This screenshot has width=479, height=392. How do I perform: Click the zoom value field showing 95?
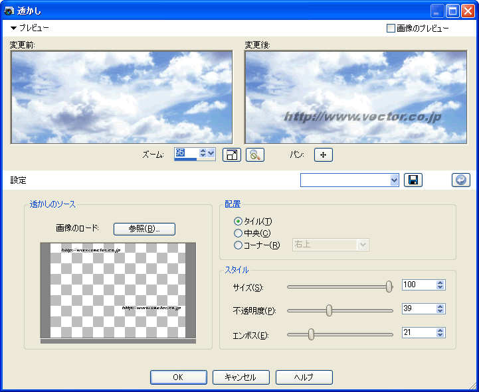186,153
